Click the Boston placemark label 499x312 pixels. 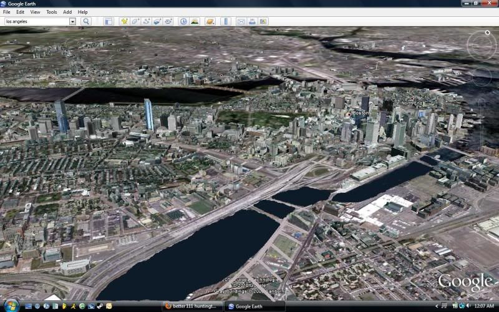point(361,113)
